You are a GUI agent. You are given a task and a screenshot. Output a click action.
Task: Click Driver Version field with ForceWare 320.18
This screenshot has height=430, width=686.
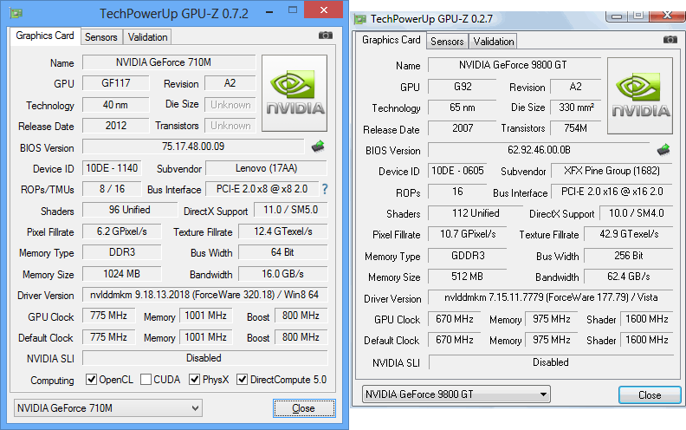204,295
